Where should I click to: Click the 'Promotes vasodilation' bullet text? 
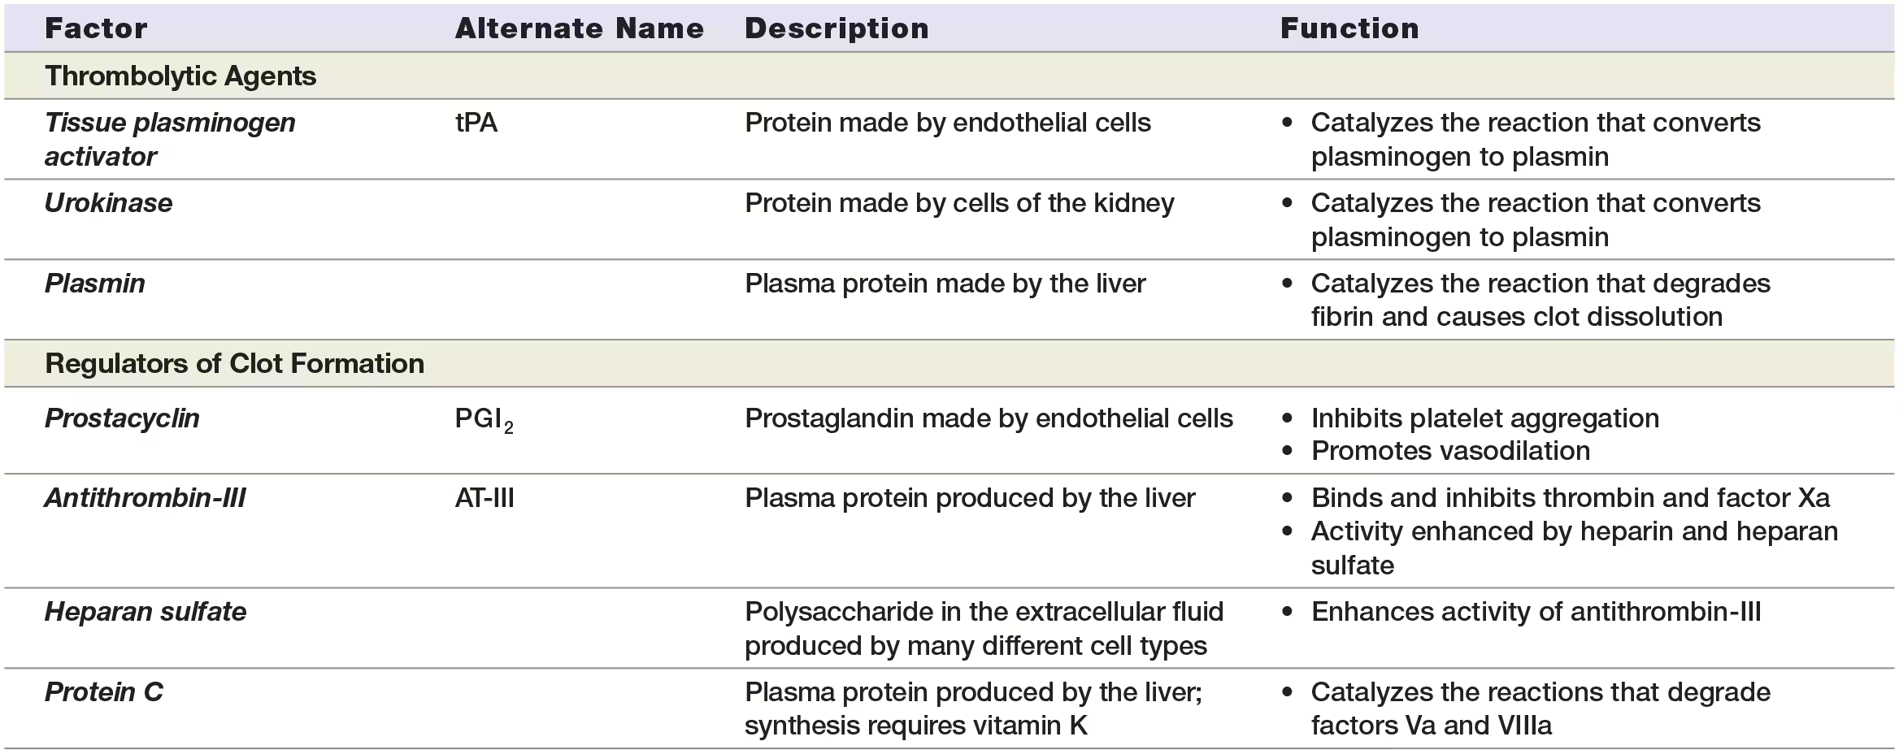pyautogui.click(x=1449, y=451)
